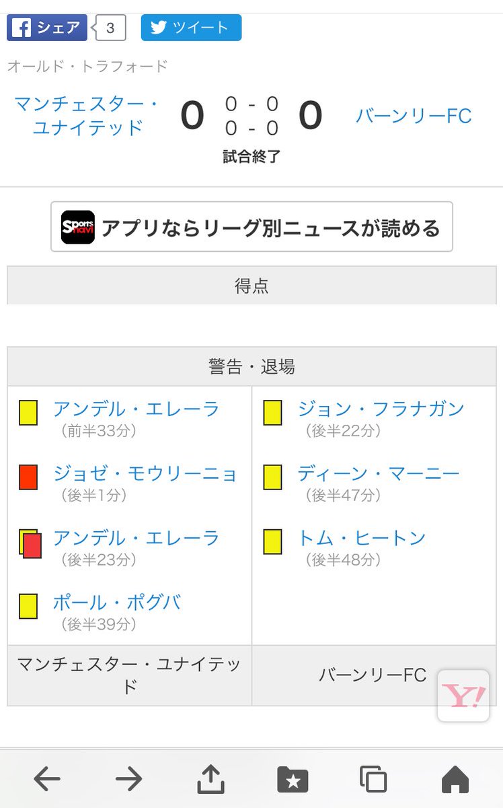
Task: Open the bookmarks folder icon
Action: pyautogui.click(x=293, y=779)
